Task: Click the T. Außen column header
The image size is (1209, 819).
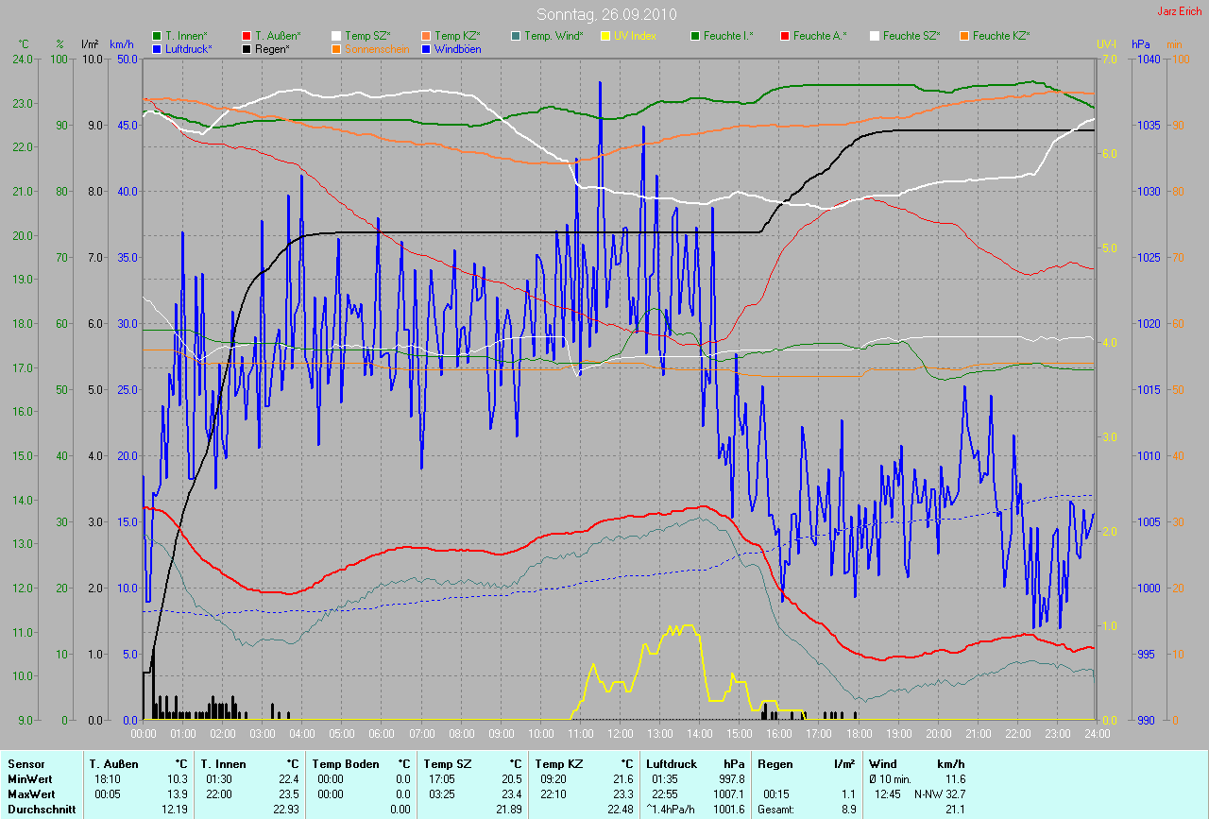Action: (x=113, y=763)
